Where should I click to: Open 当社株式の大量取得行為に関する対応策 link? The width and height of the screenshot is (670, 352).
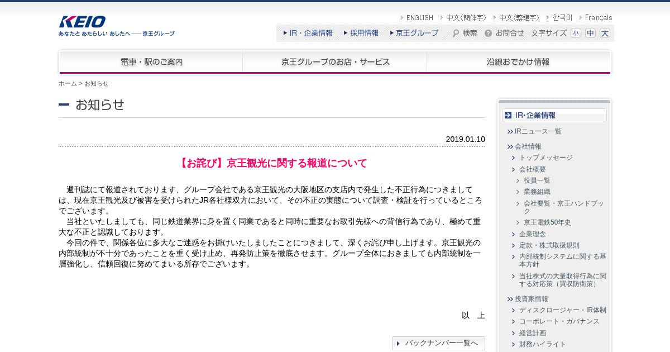point(563,280)
